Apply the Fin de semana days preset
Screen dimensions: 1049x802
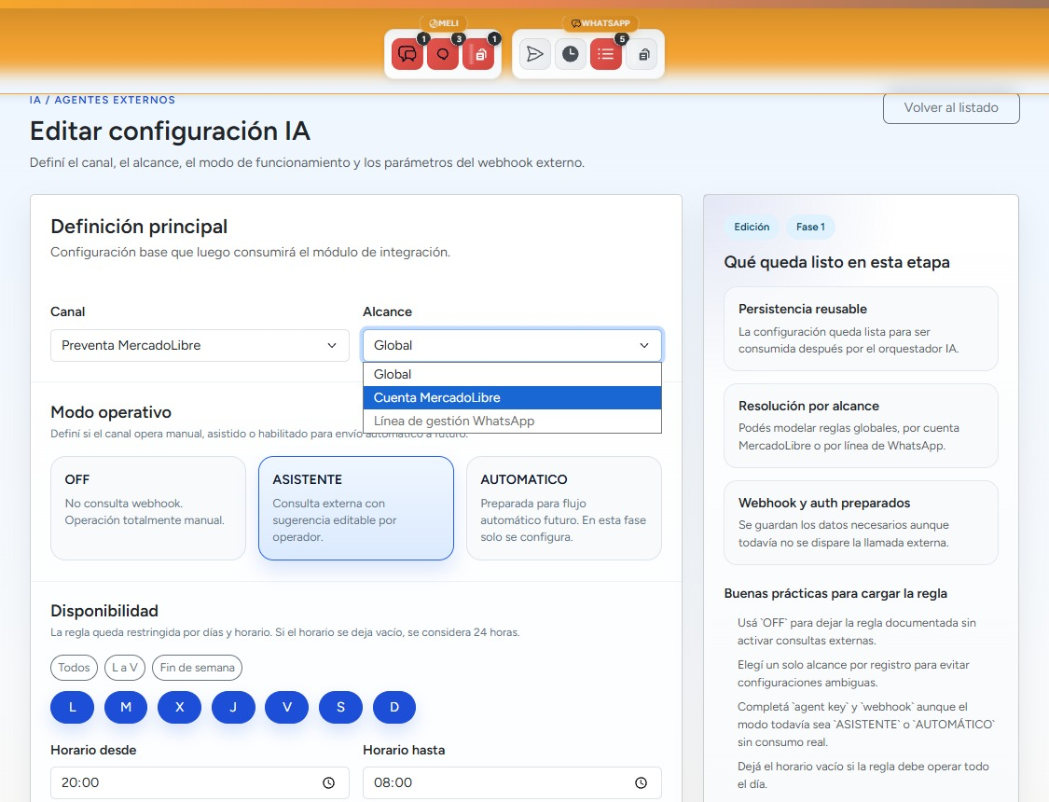pyautogui.click(x=198, y=667)
